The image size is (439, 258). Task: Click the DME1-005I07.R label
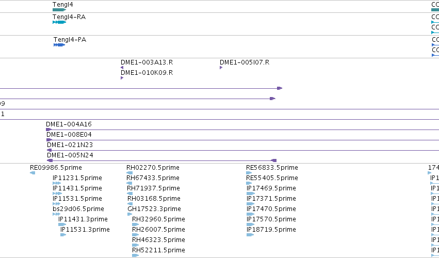245,62
